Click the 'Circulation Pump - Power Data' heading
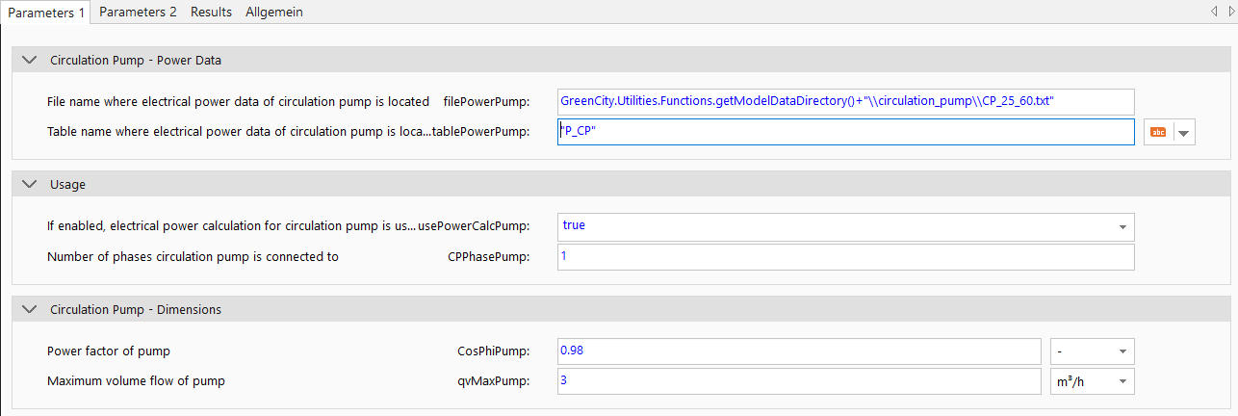The width and height of the screenshot is (1238, 416). (136, 60)
